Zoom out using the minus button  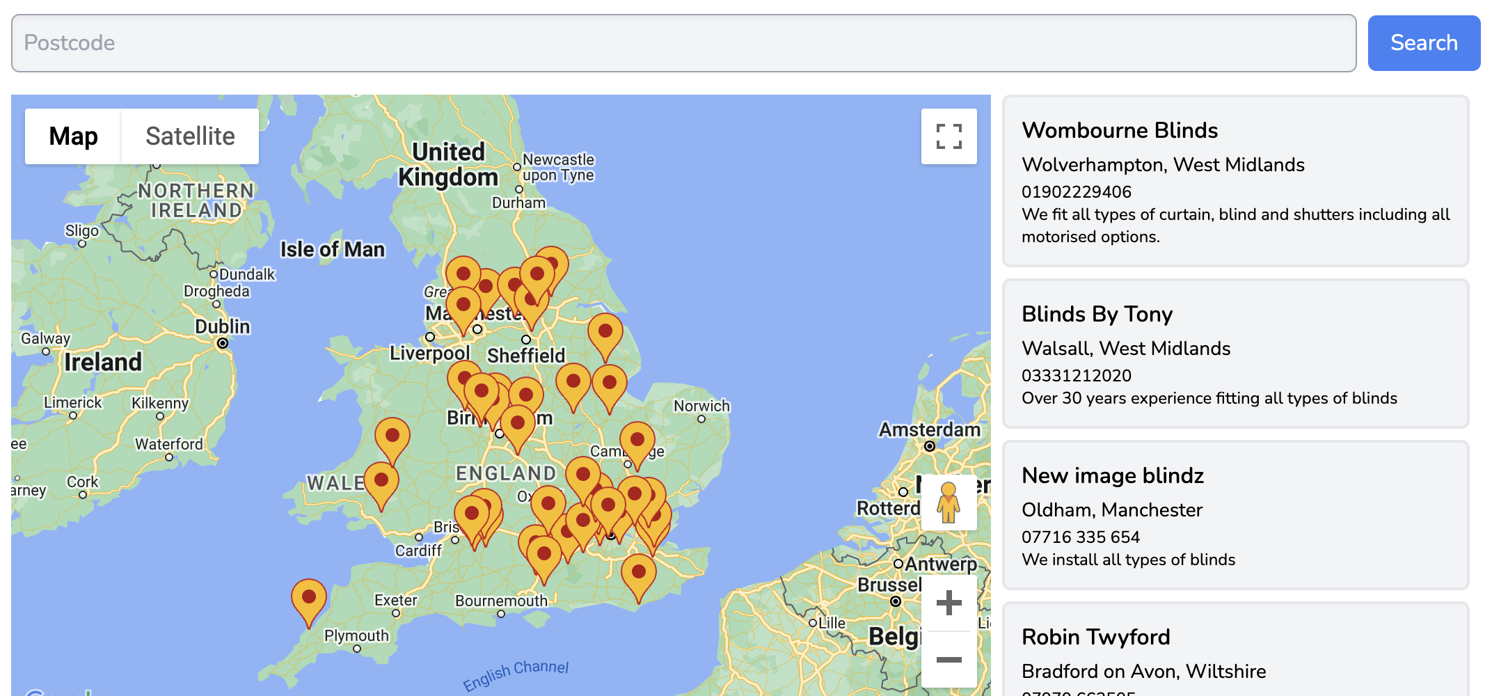949,659
